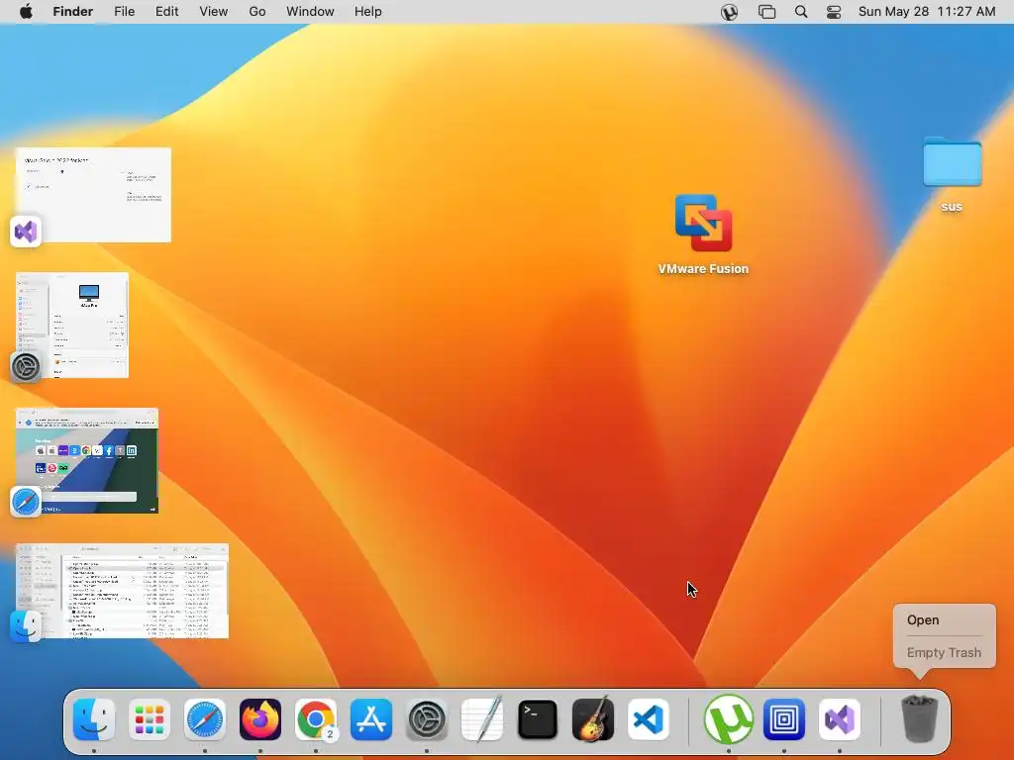Launch Visual Studio Code from the Dock
This screenshot has height=760, width=1014.
point(649,719)
